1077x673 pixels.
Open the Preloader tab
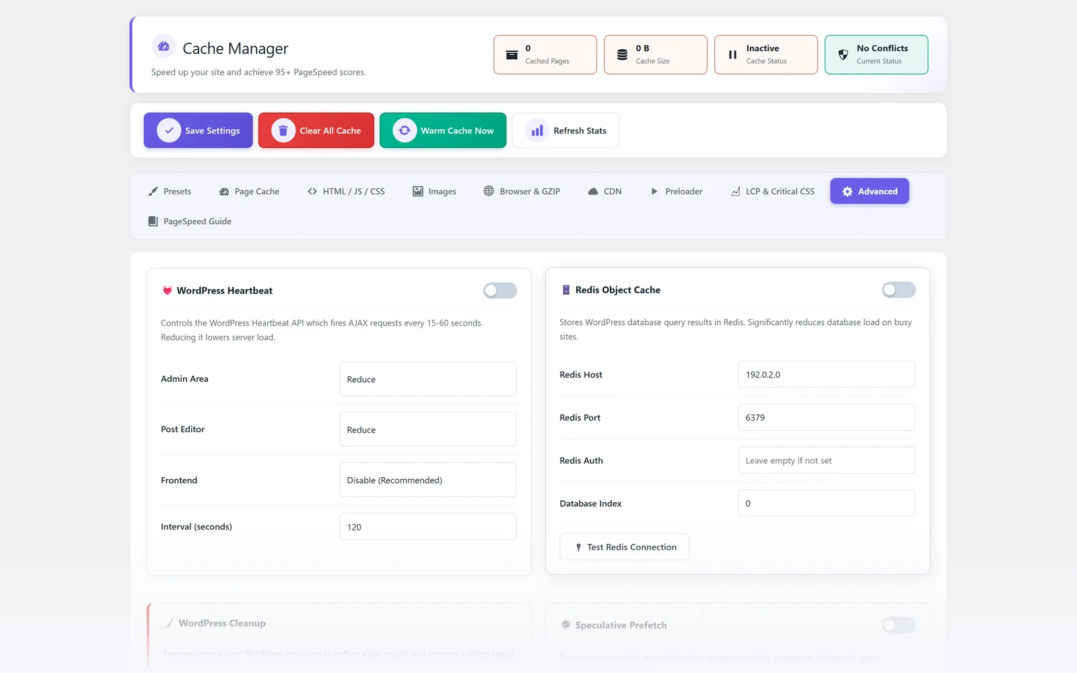pyautogui.click(x=676, y=191)
